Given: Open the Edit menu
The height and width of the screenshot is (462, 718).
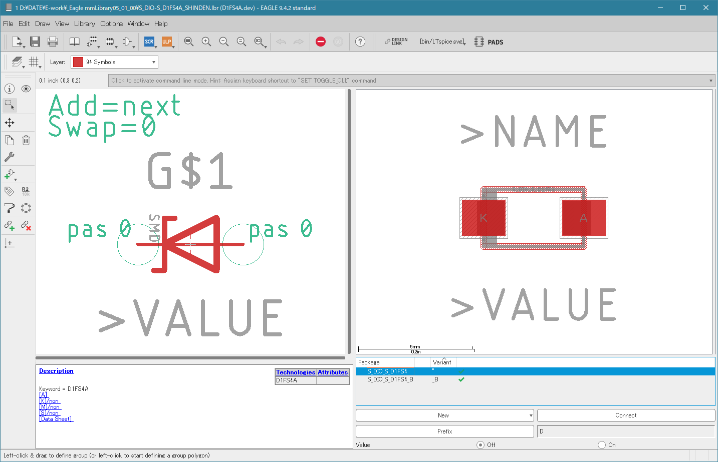Looking at the screenshot, I should [x=24, y=24].
